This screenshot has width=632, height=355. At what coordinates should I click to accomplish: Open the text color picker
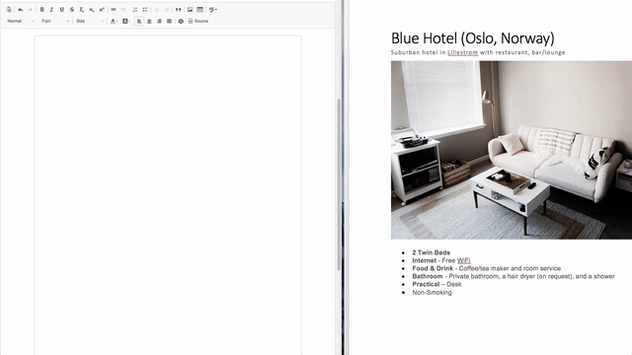point(115,21)
